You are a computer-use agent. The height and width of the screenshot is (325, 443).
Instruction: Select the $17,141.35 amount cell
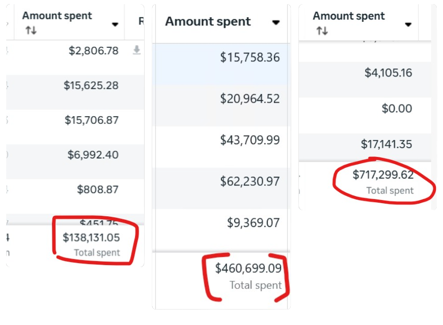point(386,144)
